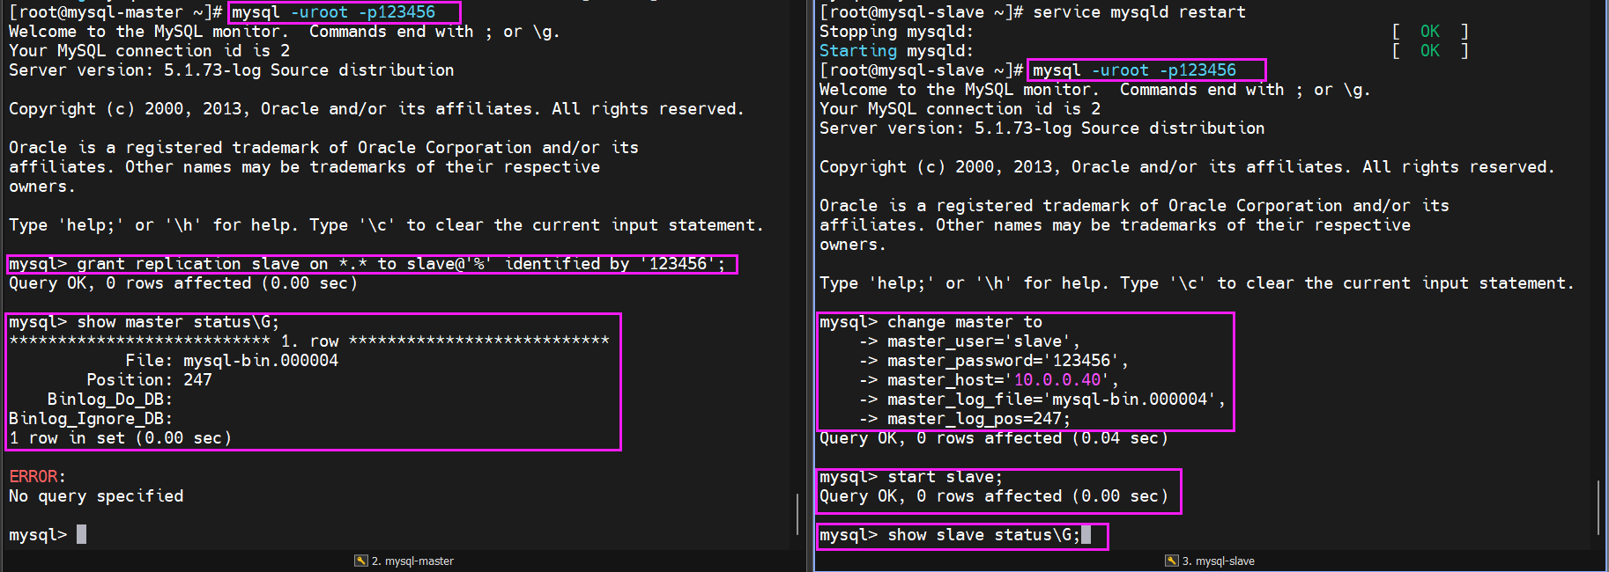Click 'Server version' line in the master pane
This screenshot has height=572, width=1609.
232,70
